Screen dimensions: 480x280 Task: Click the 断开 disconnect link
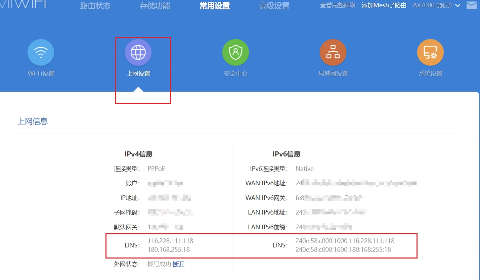(179, 264)
